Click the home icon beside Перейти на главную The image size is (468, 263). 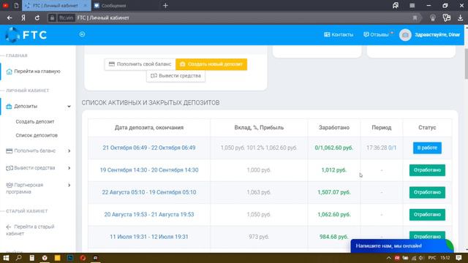click(10, 72)
